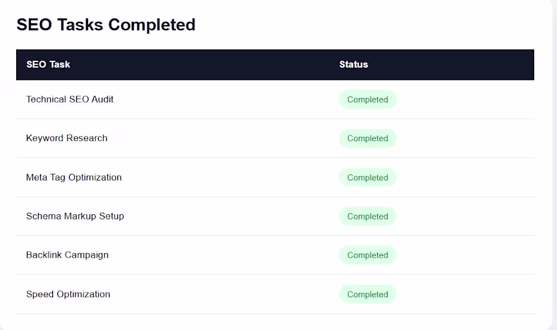Click the word Audit in first row
This screenshot has width=557, height=330.
102,99
